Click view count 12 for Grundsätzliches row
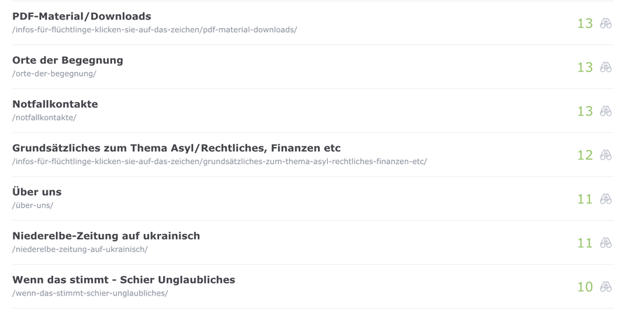 pos(585,155)
